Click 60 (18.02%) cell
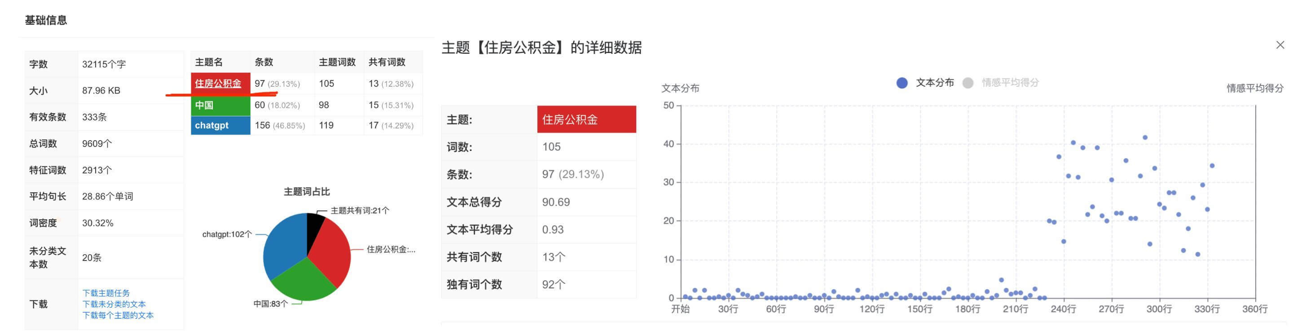Screen dimensions: 1293x336 coord(277,105)
